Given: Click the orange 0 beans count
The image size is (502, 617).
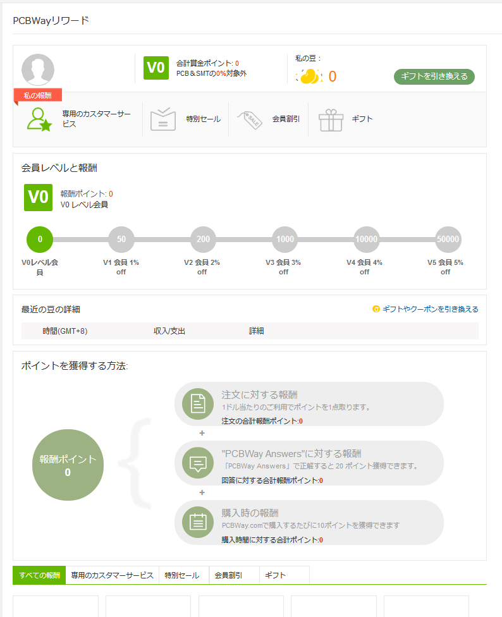Looking at the screenshot, I should [x=333, y=76].
